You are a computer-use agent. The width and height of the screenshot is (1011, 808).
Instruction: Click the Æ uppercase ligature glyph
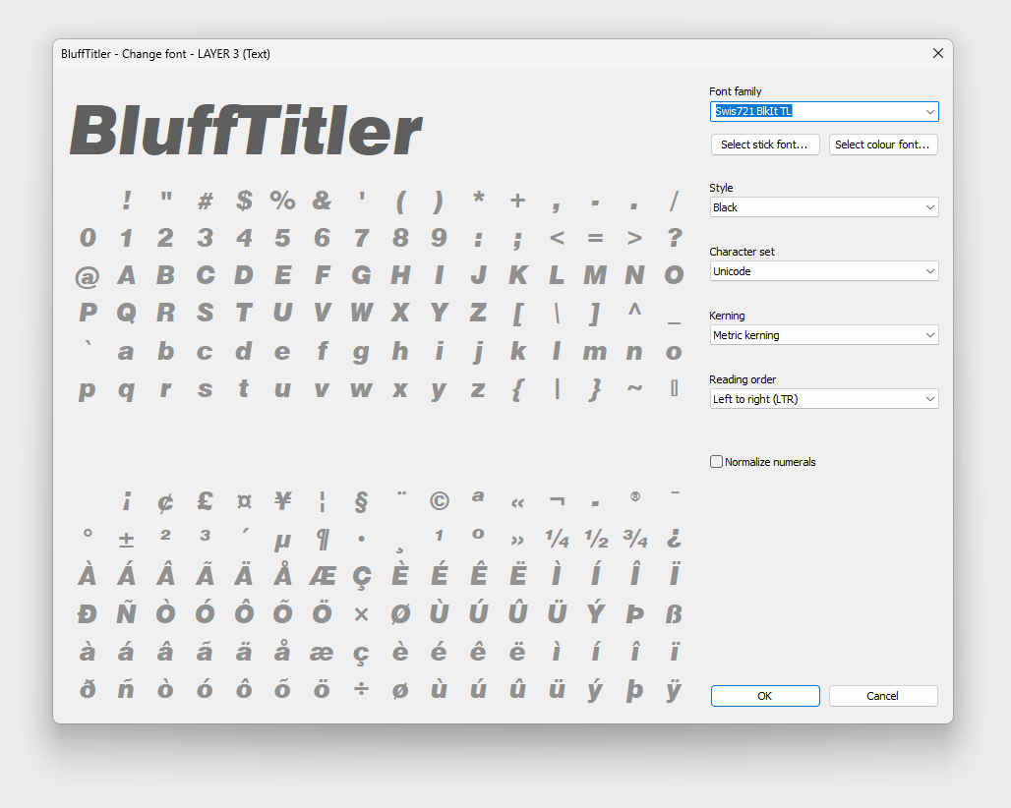coord(322,577)
